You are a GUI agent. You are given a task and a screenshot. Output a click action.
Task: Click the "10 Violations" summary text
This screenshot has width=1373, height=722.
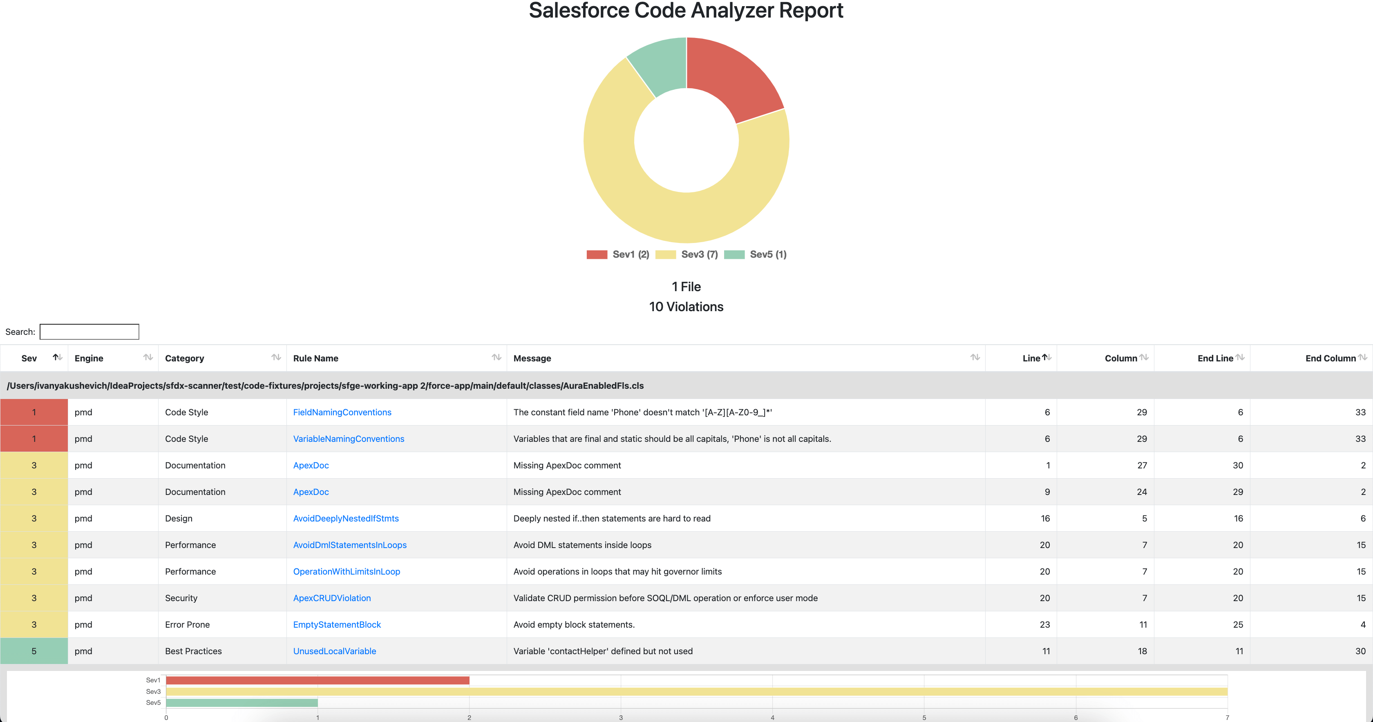pos(686,307)
